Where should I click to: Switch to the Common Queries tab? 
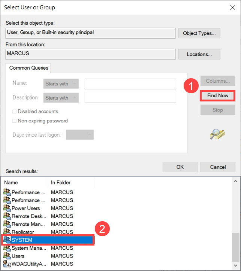[28, 68]
